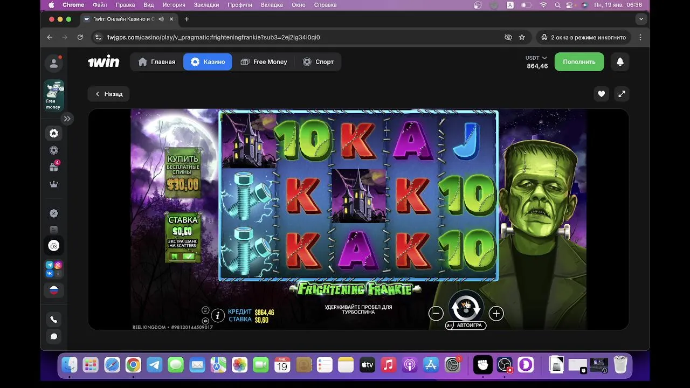
Task: Open Telegram from the dock
Action: (155, 365)
